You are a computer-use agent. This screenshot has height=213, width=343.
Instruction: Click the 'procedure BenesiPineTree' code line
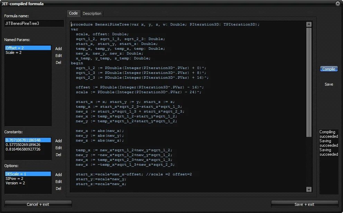tap(165, 25)
